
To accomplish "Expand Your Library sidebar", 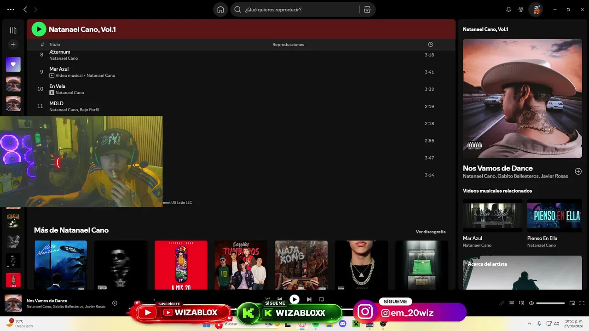I will (13, 30).
